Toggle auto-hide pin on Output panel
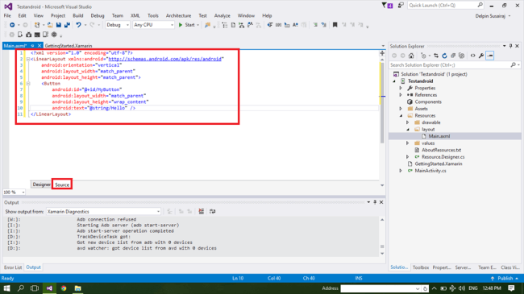 375,202
